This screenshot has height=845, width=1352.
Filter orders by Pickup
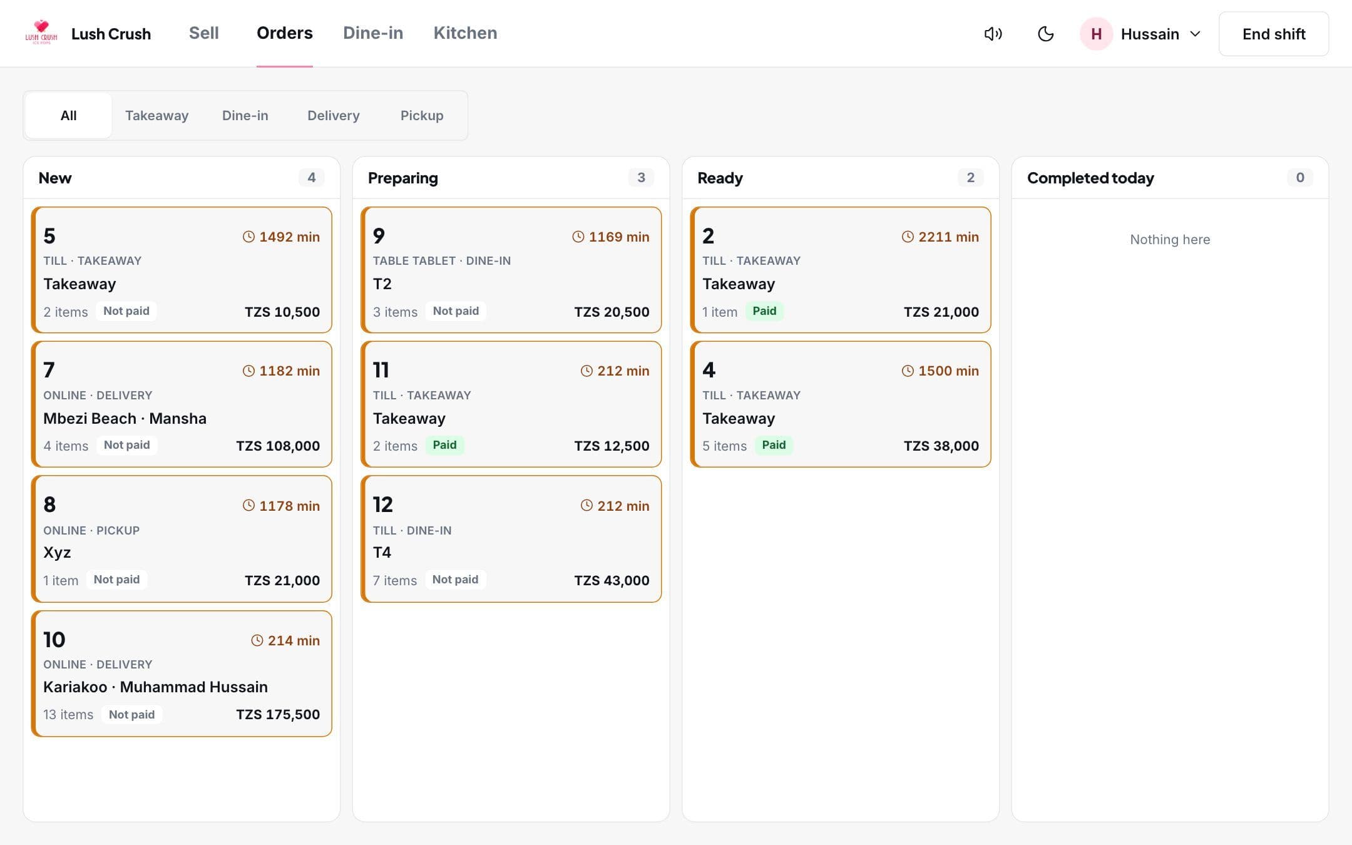pyautogui.click(x=422, y=116)
